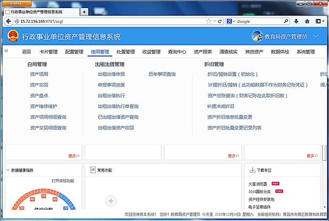This screenshot has height=221, width=329.
Task: Click the reload page icon
Action: (220, 21)
